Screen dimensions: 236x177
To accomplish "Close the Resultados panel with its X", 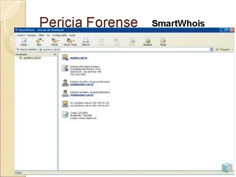I will click(x=55, y=54).
